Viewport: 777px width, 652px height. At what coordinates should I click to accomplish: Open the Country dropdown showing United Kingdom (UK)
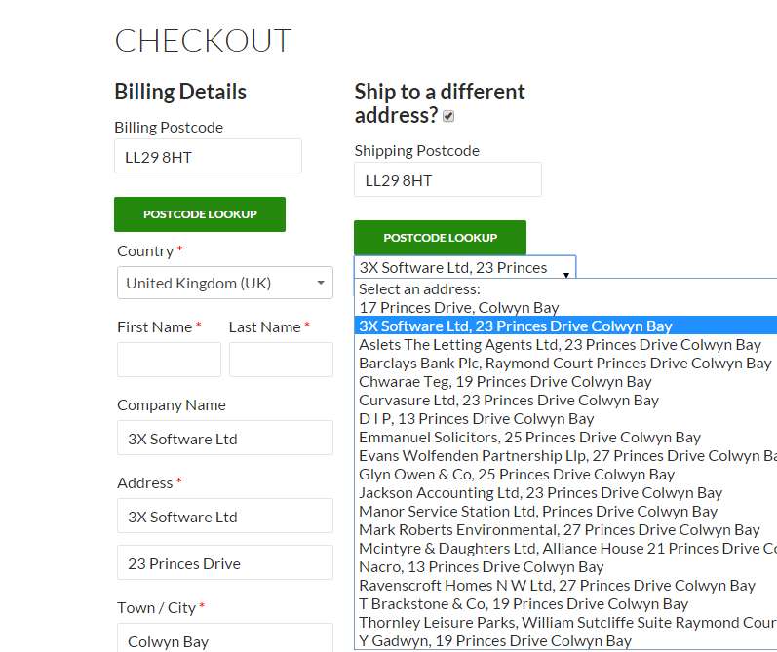click(225, 283)
